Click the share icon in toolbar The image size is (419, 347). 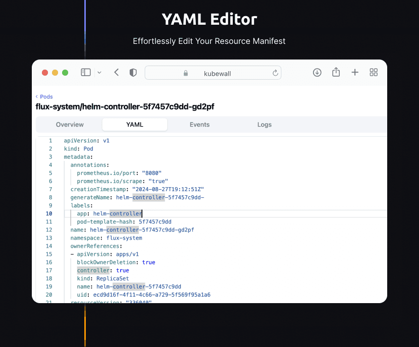336,73
